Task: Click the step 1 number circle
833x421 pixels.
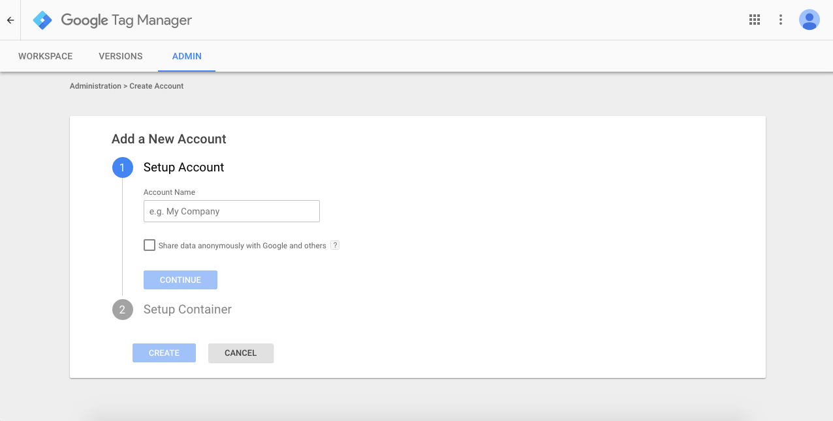Action: (x=122, y=167)
